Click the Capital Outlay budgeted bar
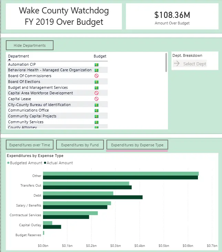The image size is (222, 252). 47,223
